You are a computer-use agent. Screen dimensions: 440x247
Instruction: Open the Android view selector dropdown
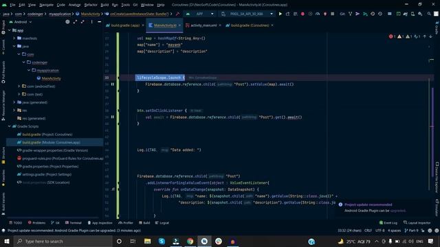coord(21,22)
